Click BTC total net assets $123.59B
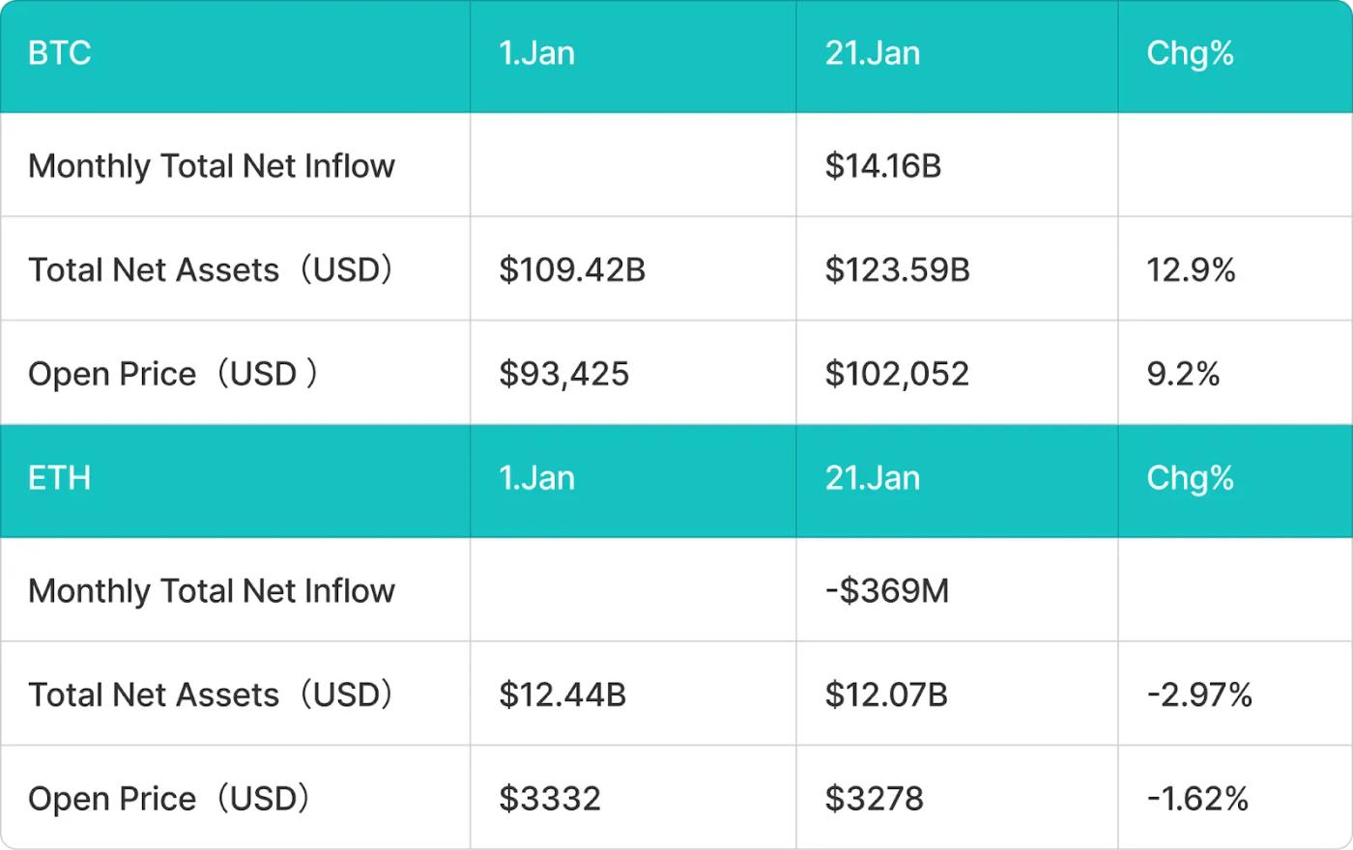The image size is (1353, 850). coord(896,269)
